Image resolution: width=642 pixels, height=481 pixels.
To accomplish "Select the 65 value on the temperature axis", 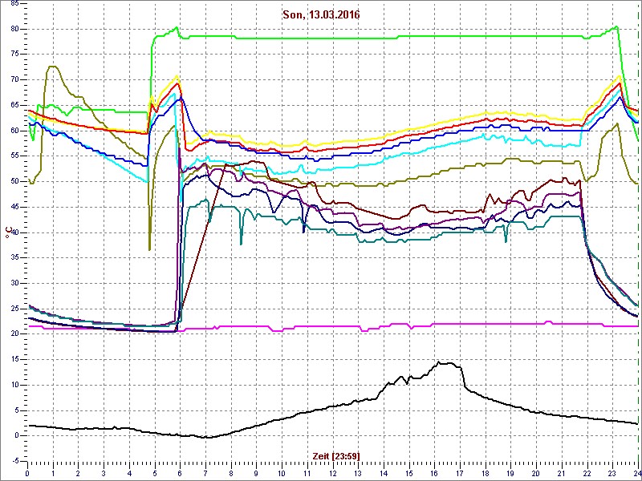I will (x=14, y=105).
